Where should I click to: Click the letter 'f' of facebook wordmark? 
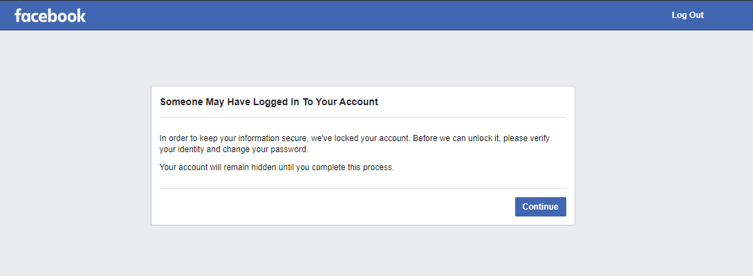(18, 15)
